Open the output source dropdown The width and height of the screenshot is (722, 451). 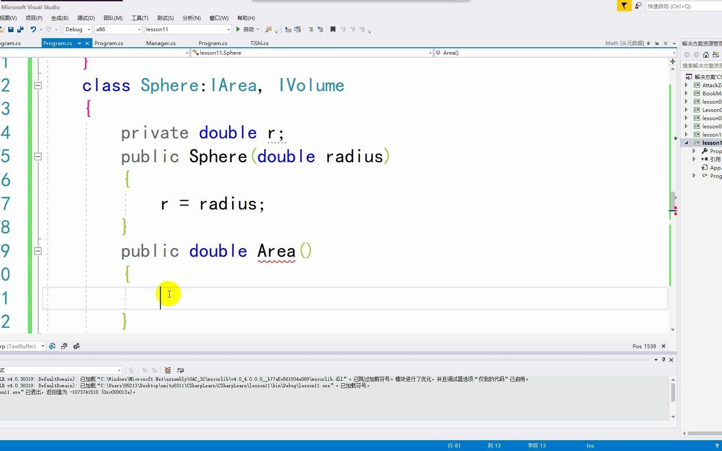click(x=61, y=370)
